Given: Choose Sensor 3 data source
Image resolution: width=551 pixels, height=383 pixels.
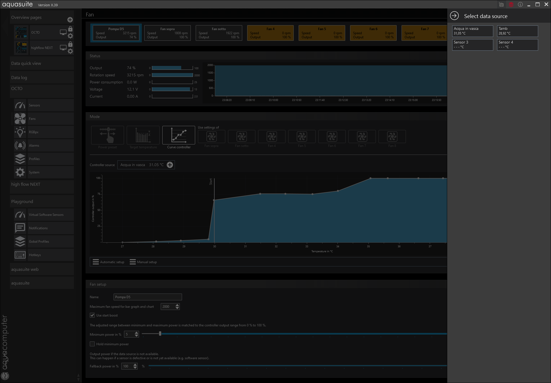Looking at the screenshot, I should coord(473,45).
